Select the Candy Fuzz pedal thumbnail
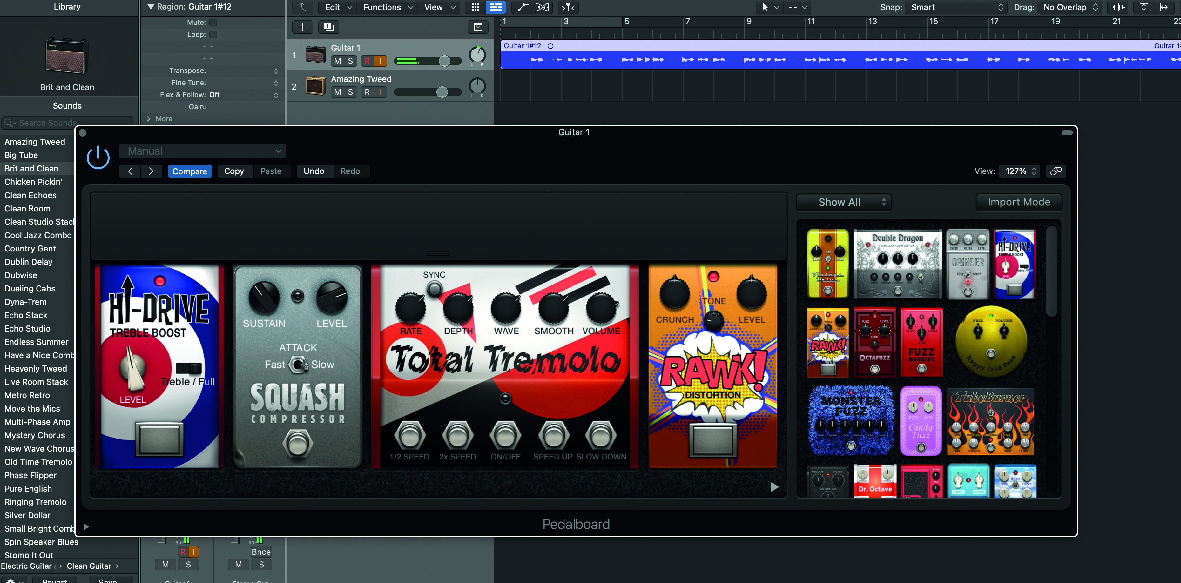The width and height of the screenshot is (1181, 583). point(921,420)
